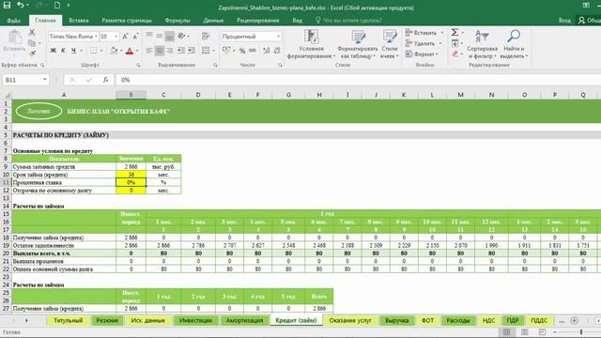Apply the red font color A
The width and height of the screenshot is (601, 338).
coord(130,51)
